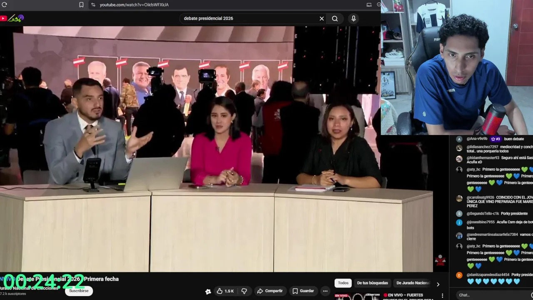The height and width of the screenshot is (300, 533).
Task: Go to YouTube home logo
Action: pyautogui.click(x=12, y=18)
